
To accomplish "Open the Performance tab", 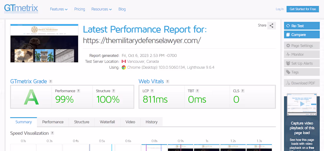I will [53, 122].
